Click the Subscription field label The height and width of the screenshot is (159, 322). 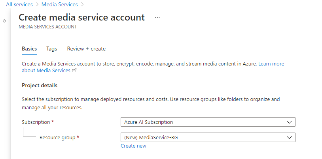(x=36, y=122)
